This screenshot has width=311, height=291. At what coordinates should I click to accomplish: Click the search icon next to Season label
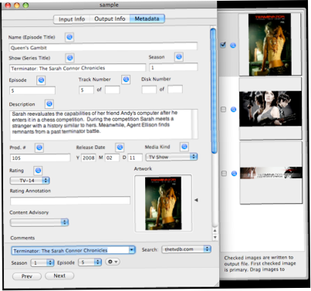coord(179,56)
